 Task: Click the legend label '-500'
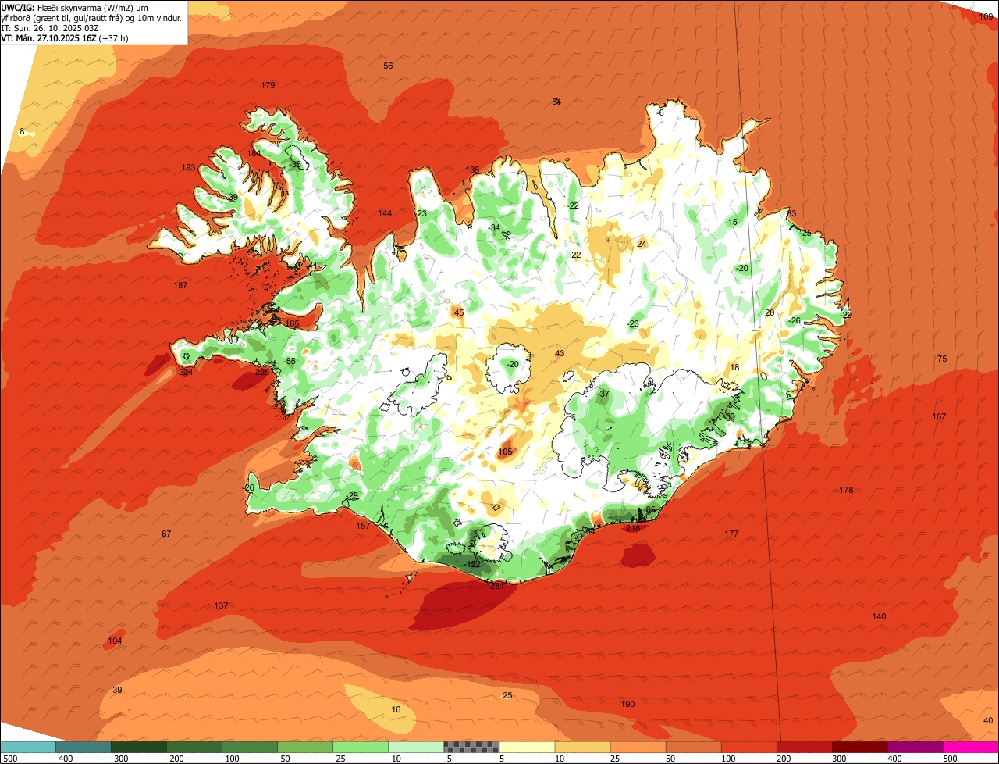pyautogui.click(x=9, y=759)
